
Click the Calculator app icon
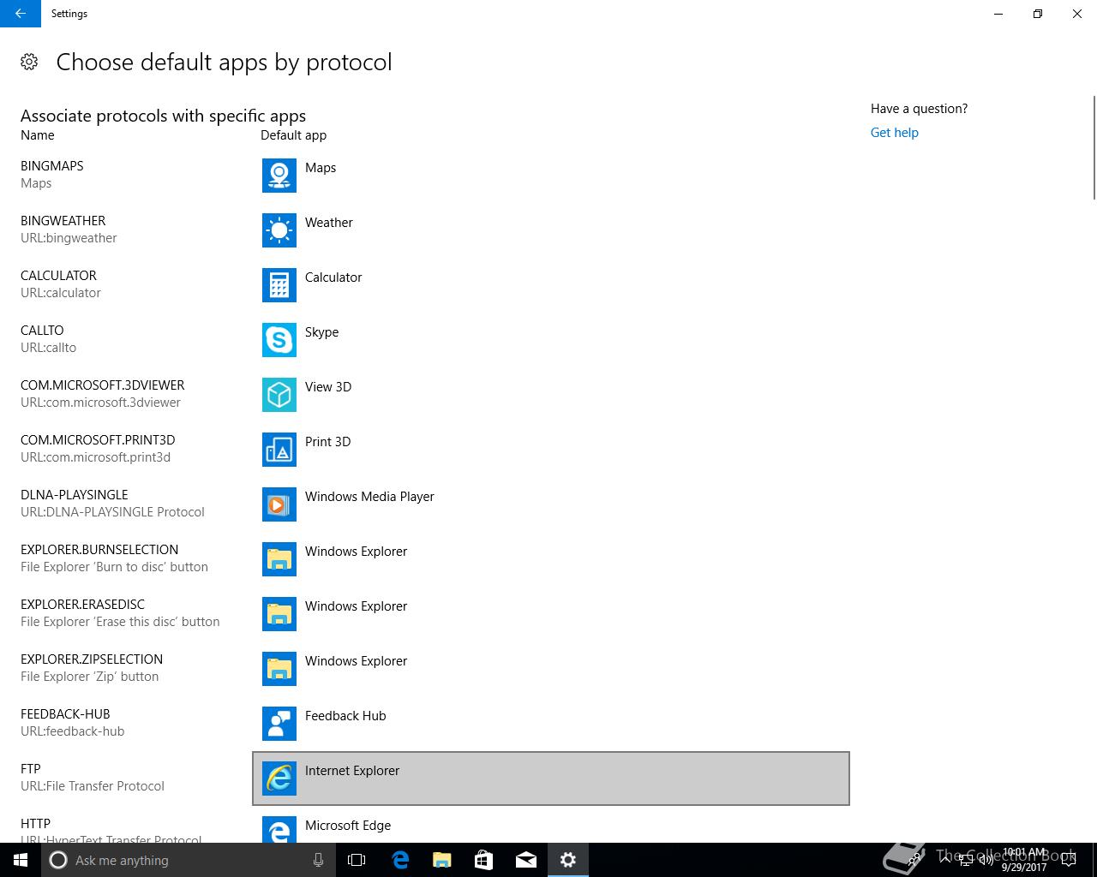279,285
